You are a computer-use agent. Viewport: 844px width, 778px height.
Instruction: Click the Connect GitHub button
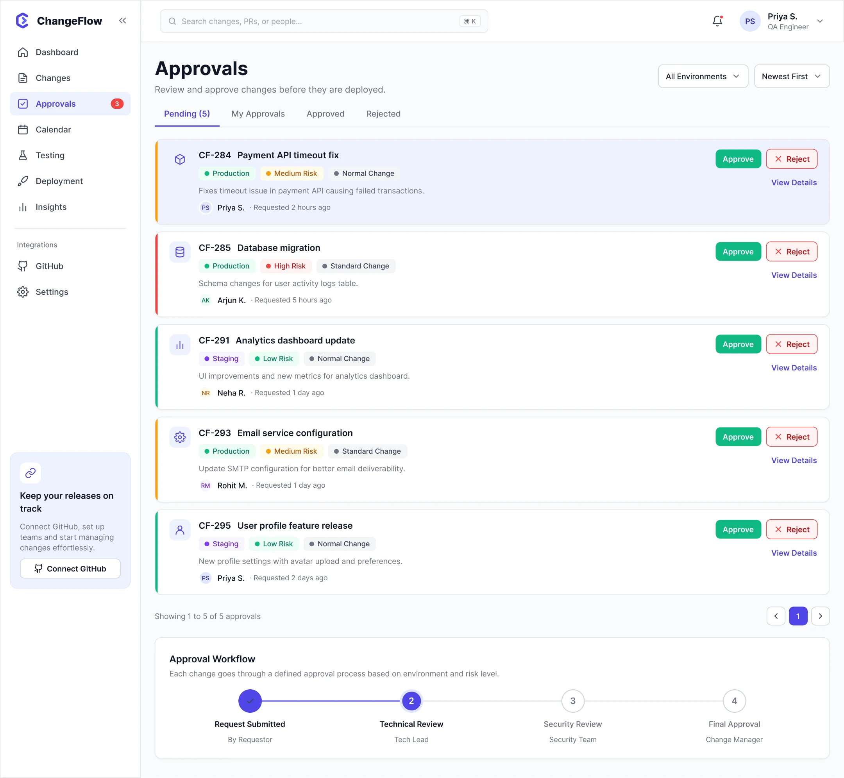[x=70, y=568]
